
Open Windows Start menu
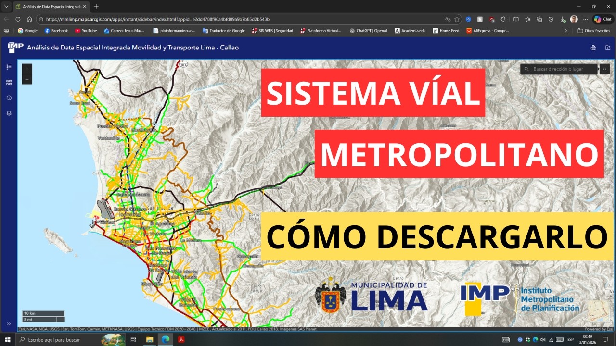pyautogui.click(x=7, y=339)
